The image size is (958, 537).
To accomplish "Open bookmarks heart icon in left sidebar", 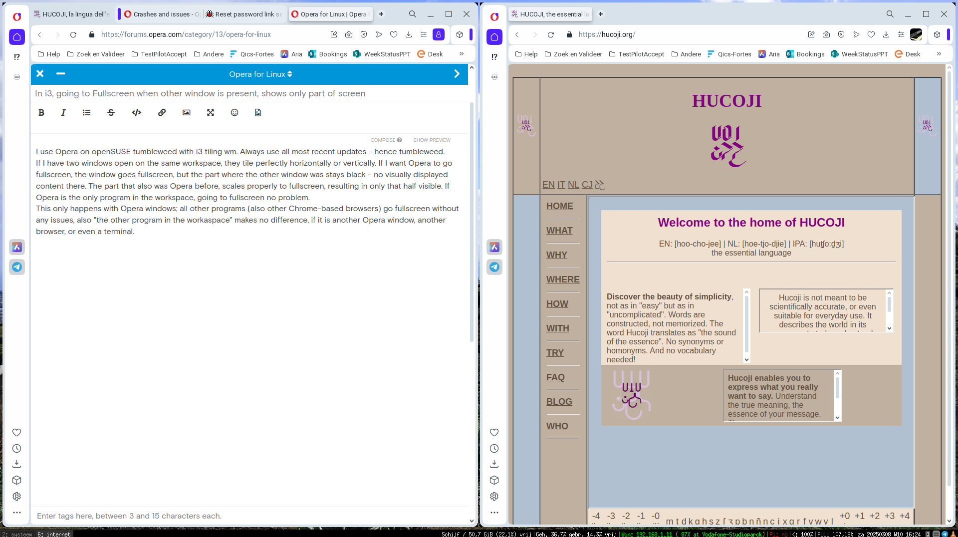I will (17, 433).
